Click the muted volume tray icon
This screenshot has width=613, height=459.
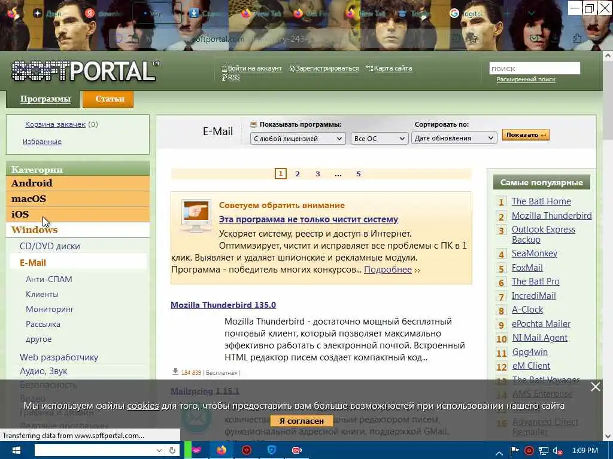pos(557,451)
